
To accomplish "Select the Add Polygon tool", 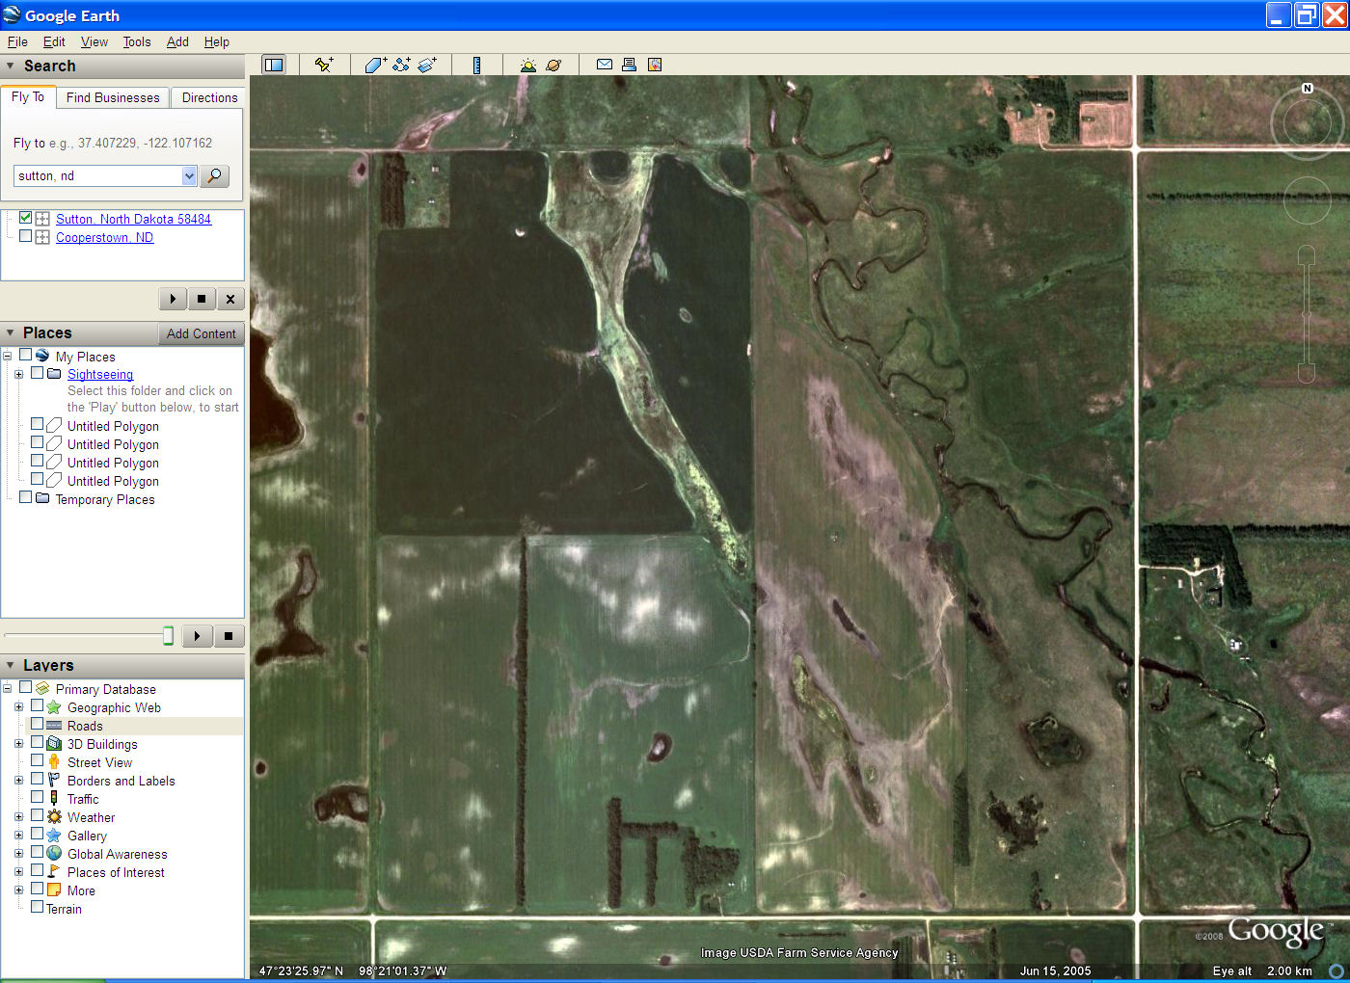I will [x=376, y=65].
